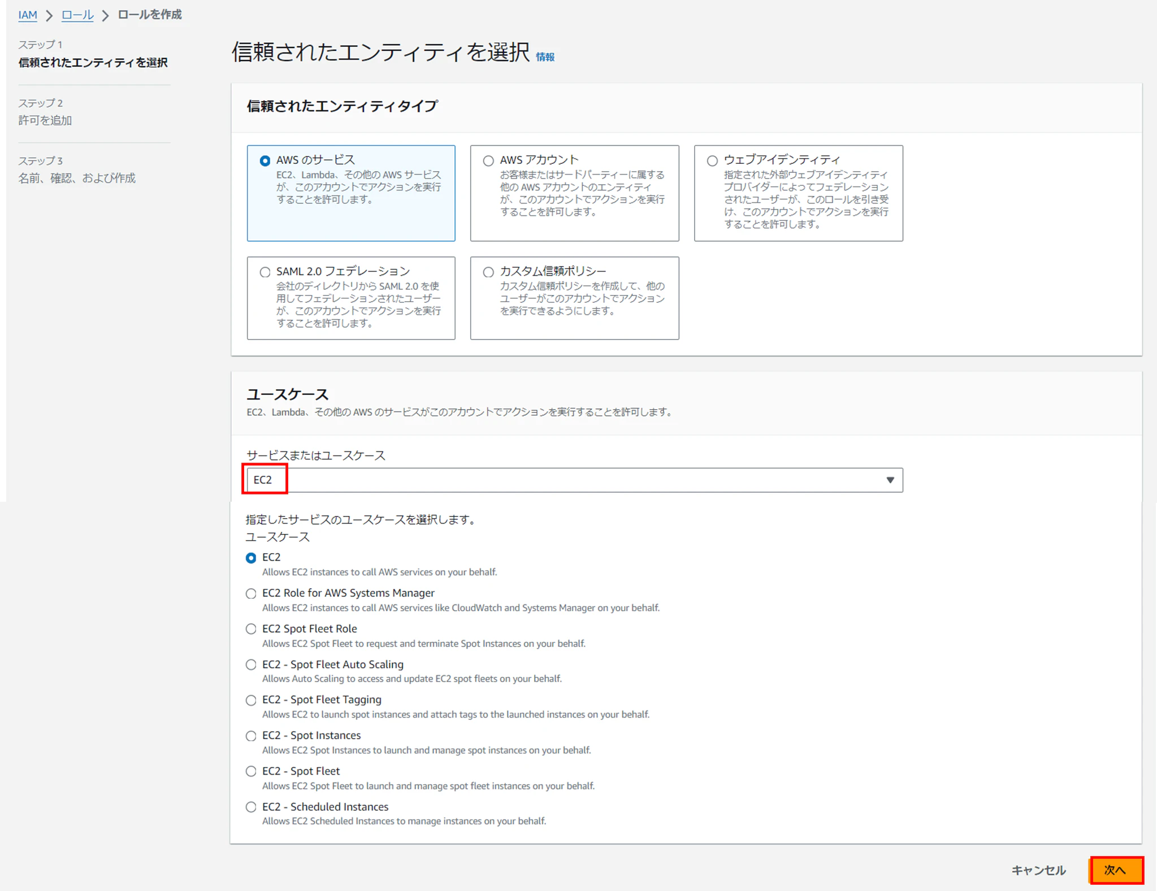Viewport: 1157px width, 891px height.
Task: Select the AWS アカウント radio option
Action: pos(488,161)
